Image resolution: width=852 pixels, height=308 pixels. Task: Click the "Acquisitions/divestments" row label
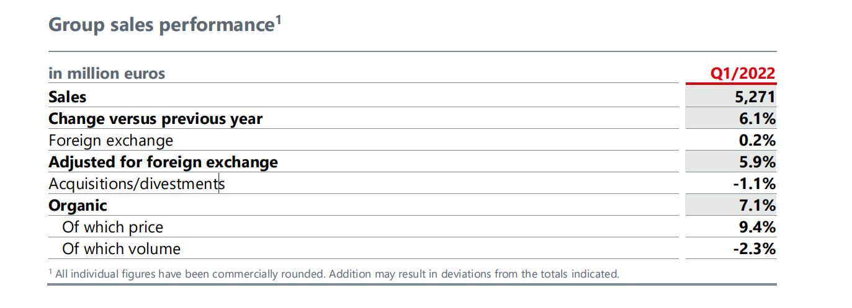[x=137, y=184]
